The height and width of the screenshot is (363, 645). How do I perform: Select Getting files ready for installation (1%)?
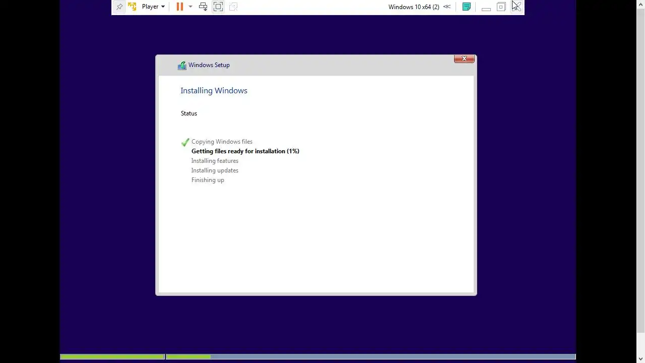(245, 151)
